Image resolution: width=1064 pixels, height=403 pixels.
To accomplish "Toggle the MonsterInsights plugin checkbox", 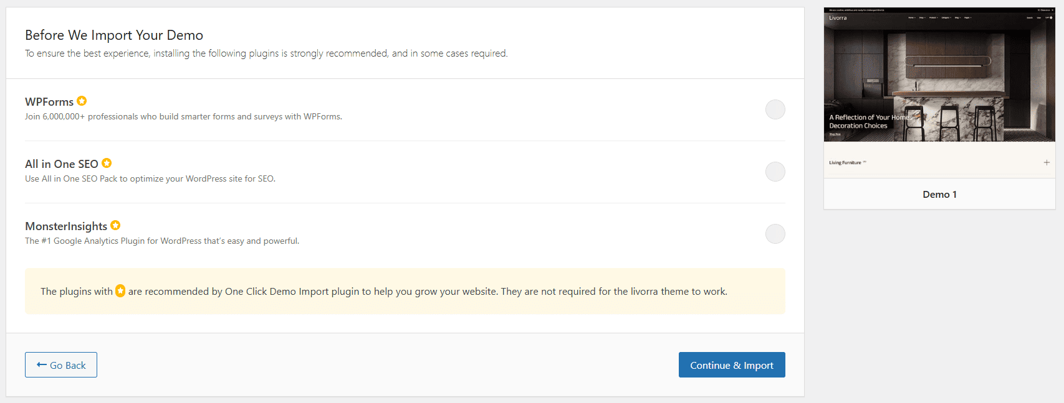I will [x=775, y=234].
